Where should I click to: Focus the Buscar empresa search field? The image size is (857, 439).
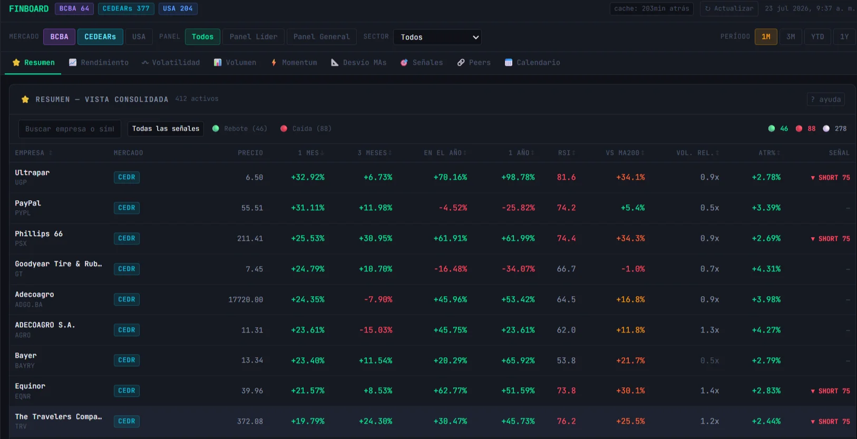(70, 129)
